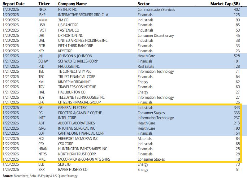Click the Report Date column header

click(14, 4)
